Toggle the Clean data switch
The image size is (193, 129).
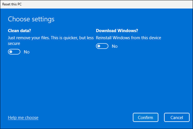(14, 52)
